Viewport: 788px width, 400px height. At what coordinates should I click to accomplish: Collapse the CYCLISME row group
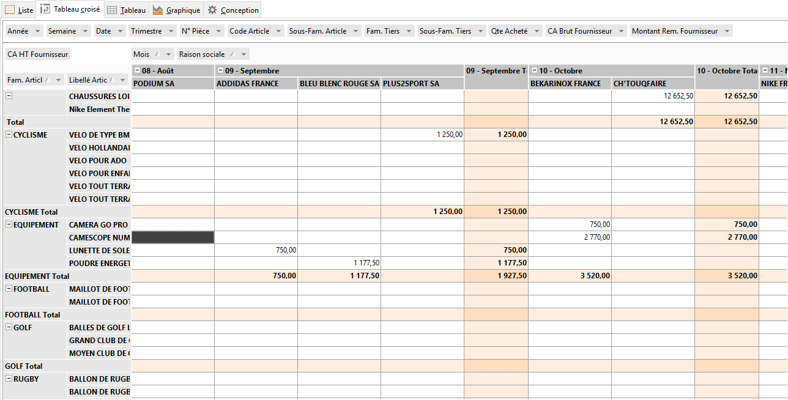point(9,135)
